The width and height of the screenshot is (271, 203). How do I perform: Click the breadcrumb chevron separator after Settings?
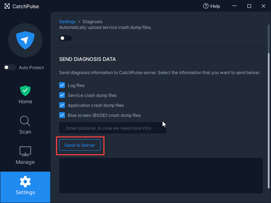[x=79, y=22]
